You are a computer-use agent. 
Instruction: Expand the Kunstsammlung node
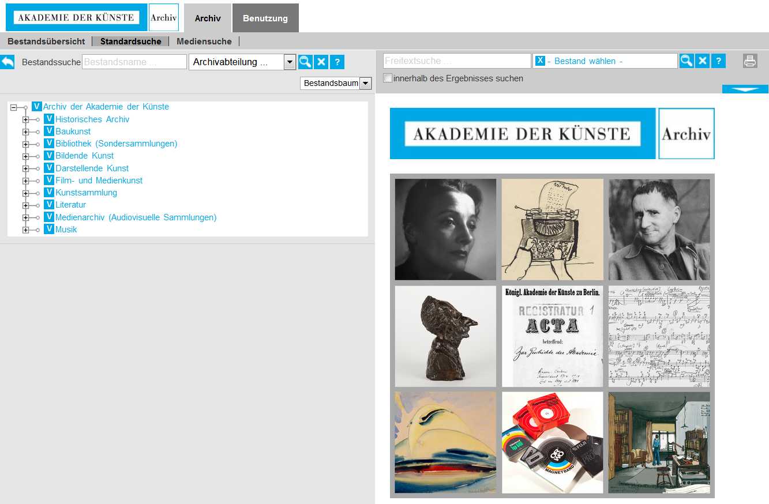pos(25,193)
